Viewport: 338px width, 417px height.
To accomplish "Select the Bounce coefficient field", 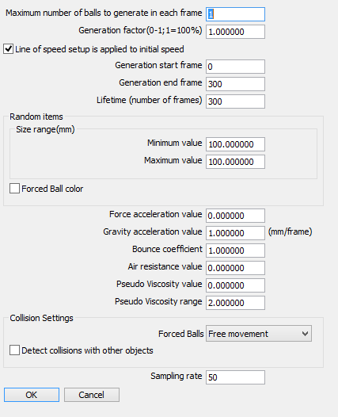I will (x=235, y=251).
